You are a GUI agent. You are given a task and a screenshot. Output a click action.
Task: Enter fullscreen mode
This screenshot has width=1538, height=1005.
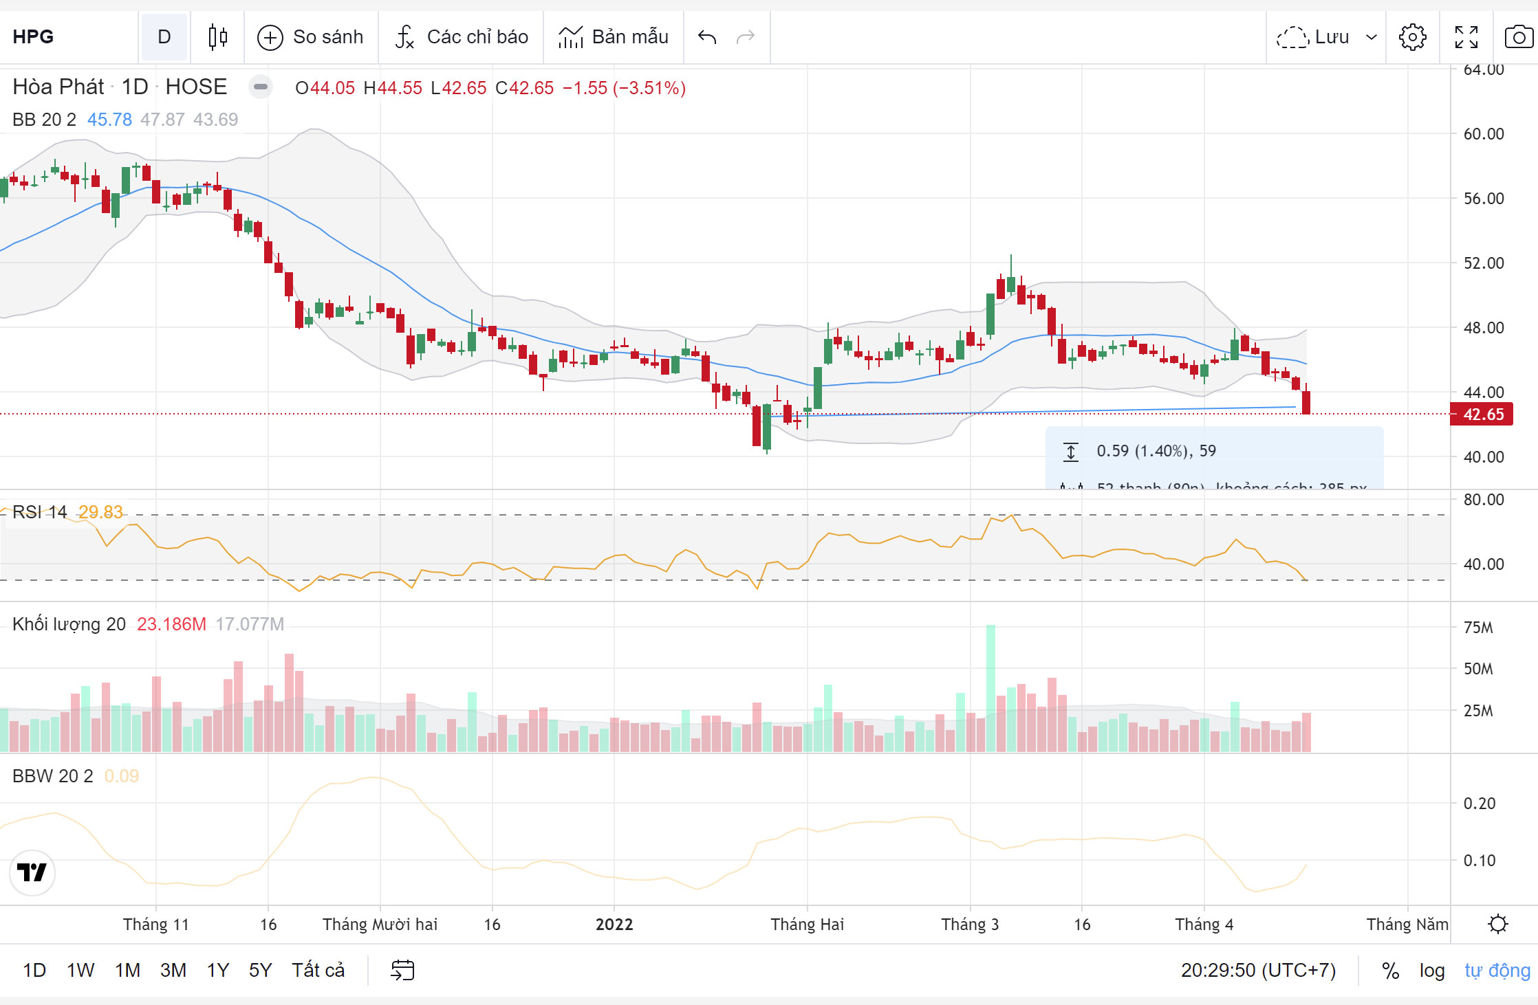tap(1466, 37)
